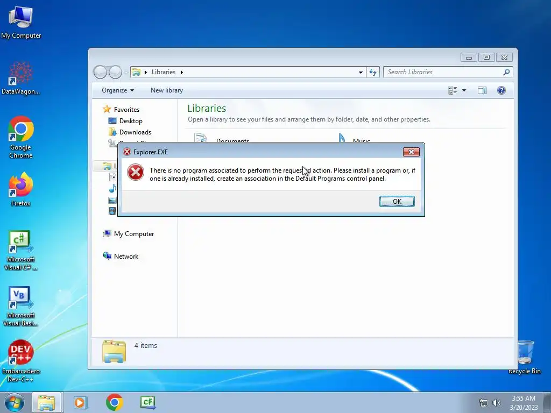Select Pictures library icon in navigation tree

(112, 200)
